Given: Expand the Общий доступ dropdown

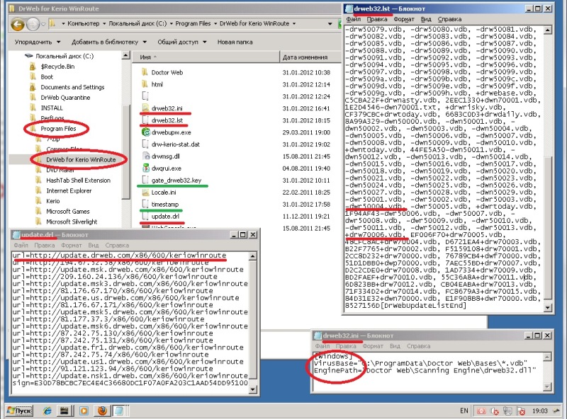Looking at the screenshot, I should (x=180, y=42).
